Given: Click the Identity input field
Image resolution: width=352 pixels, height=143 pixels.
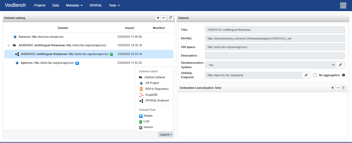Looking at the screenshot, I should 275,38.
